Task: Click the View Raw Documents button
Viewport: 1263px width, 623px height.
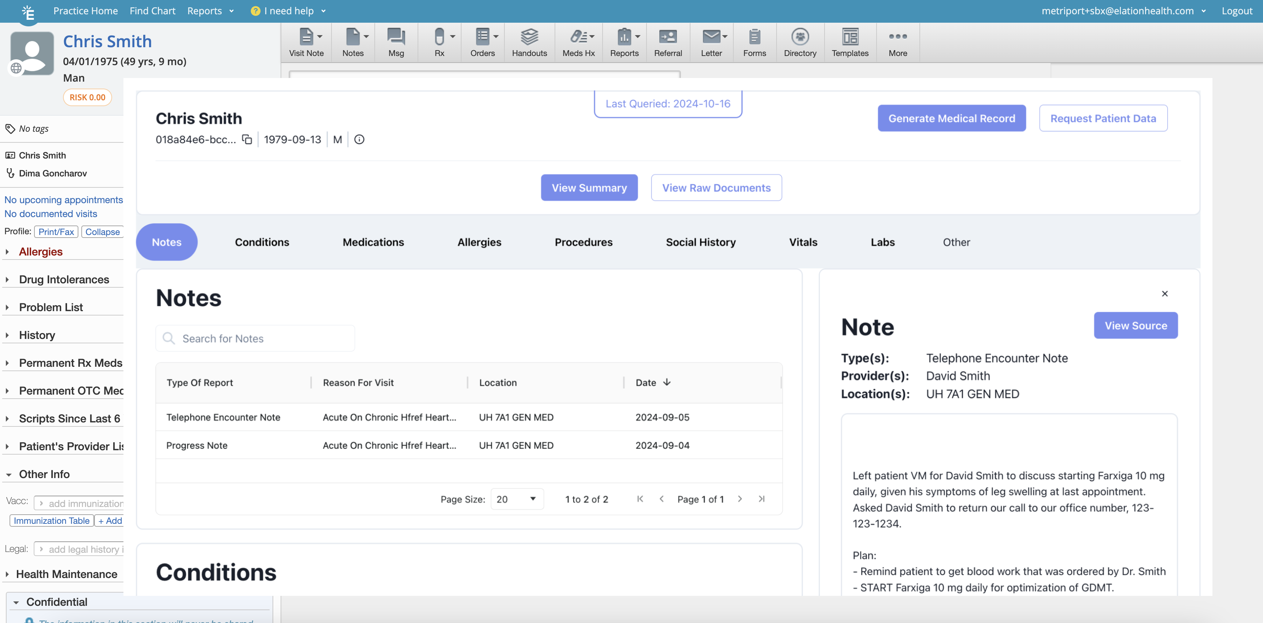Action: click(x=716, y=187)
